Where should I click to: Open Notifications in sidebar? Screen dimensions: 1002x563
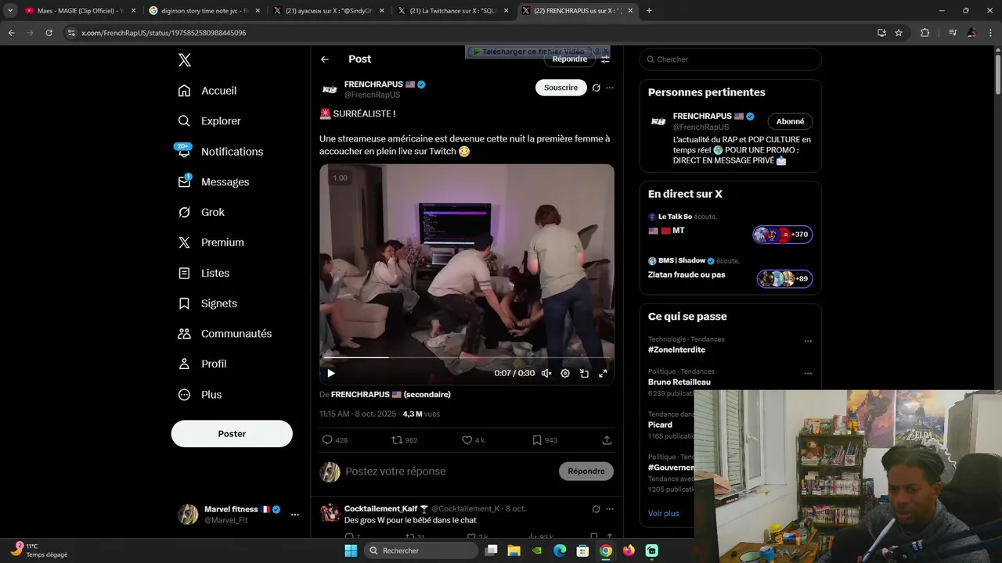[x=220, y=152]
